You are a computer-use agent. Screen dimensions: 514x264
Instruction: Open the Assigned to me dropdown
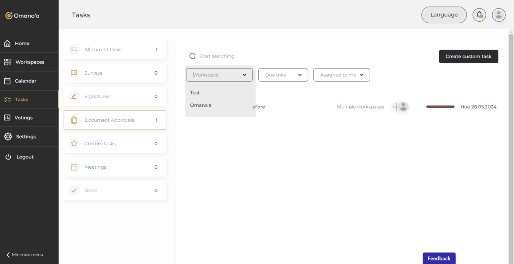coord(341,75)
